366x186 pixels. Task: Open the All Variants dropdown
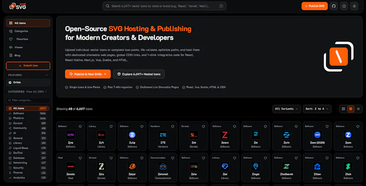(x=286, y=109)
